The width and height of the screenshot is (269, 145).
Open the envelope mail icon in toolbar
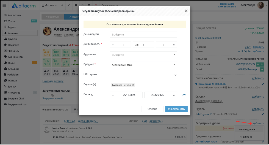pos(76,5)
